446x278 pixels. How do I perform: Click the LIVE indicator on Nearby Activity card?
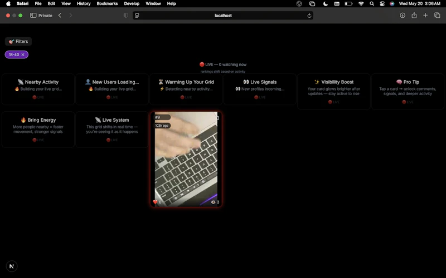tap(38, 97)
